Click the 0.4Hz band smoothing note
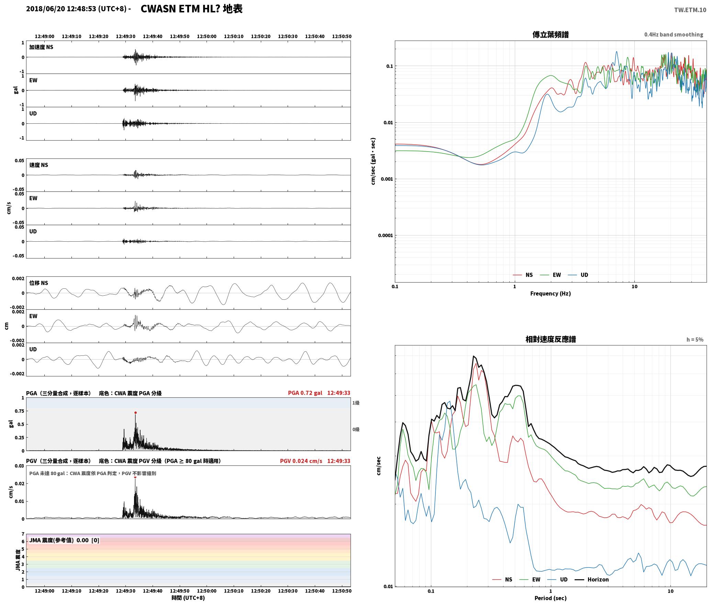Image resolution: width=710 pixels, height=605 pixels. pos(674,34)
